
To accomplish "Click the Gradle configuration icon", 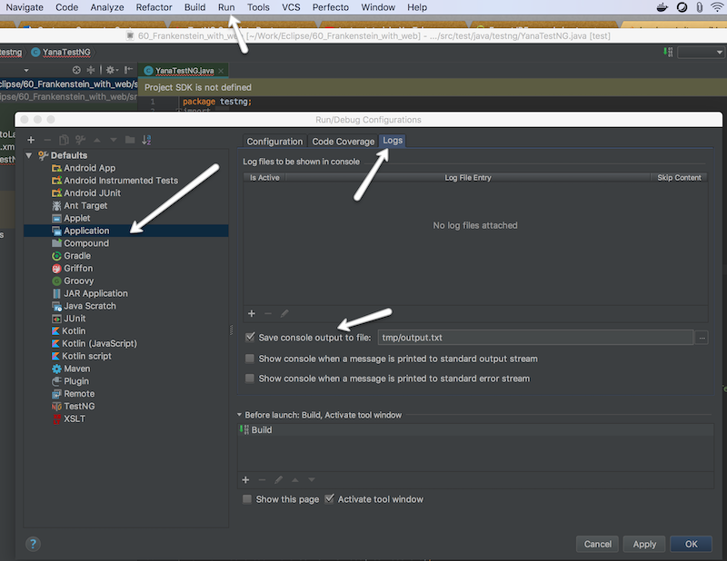I will [x=56, y=256].
